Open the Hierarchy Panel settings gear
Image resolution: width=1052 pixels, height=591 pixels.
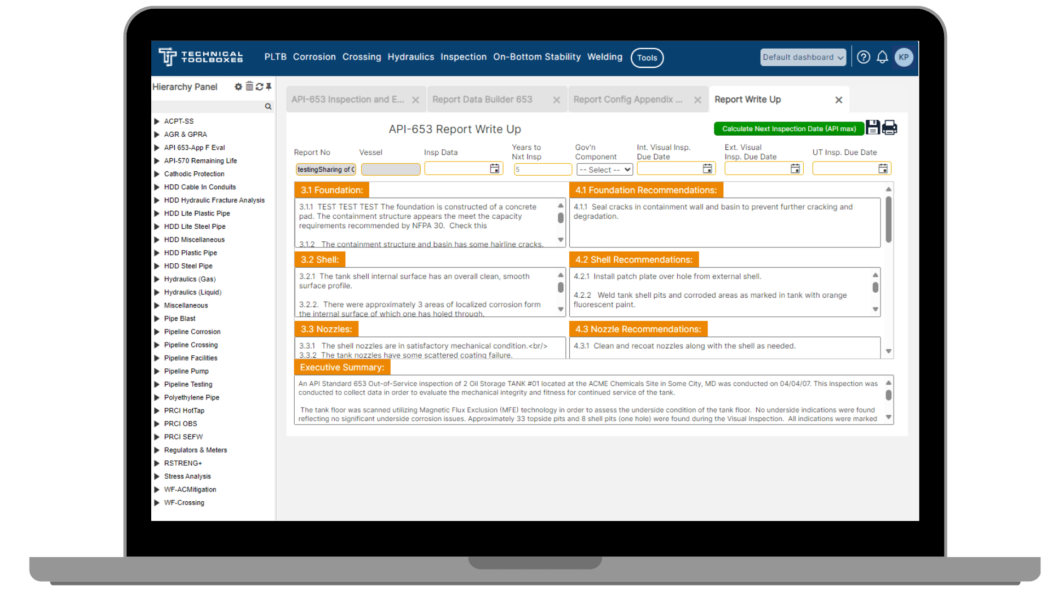[x=238, y=86]
